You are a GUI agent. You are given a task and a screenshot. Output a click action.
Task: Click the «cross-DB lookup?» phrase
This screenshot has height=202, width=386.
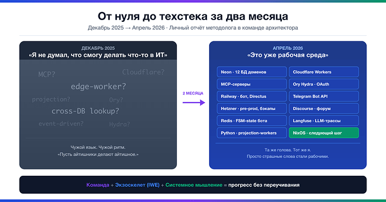click(x=85, y=111)
